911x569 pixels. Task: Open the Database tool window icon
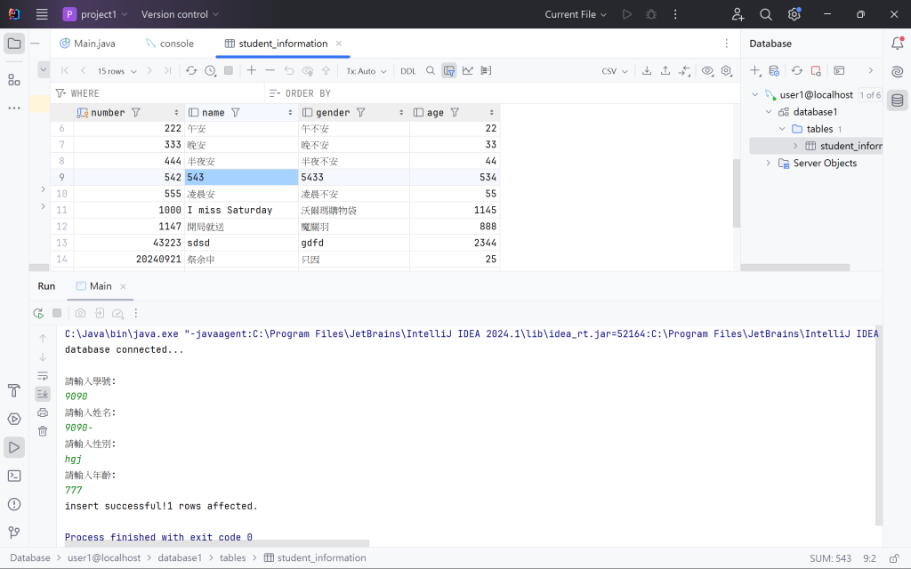897,100
